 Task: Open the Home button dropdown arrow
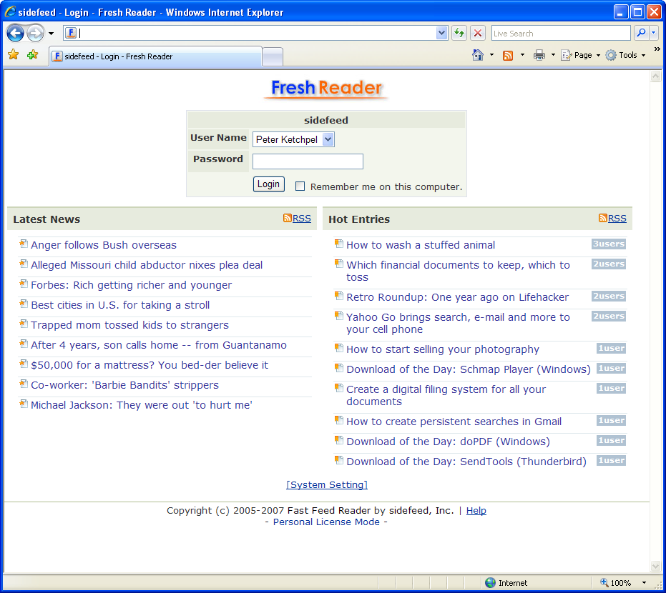click(x=491, y=55)
